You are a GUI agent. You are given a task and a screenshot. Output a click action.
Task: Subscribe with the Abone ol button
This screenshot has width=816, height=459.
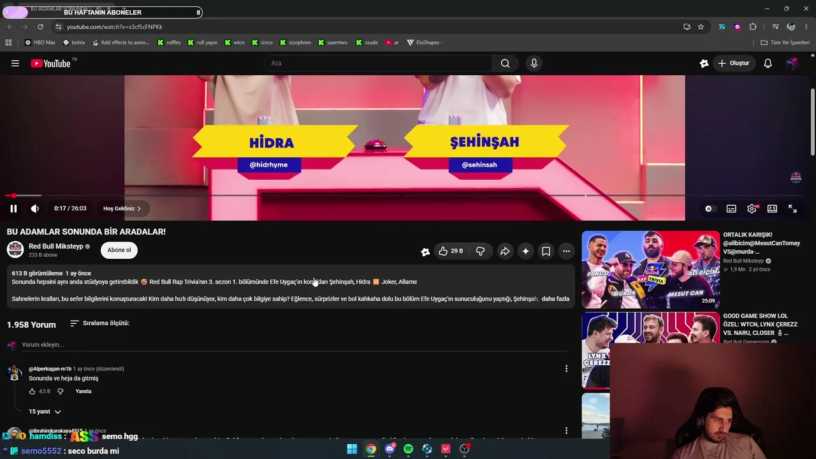(x=119, y=250)
